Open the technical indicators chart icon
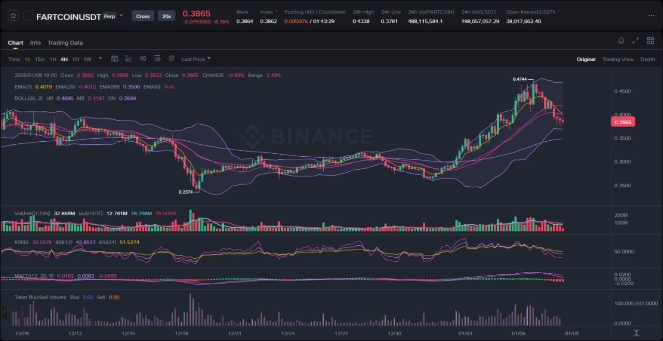 pos(128,58)
